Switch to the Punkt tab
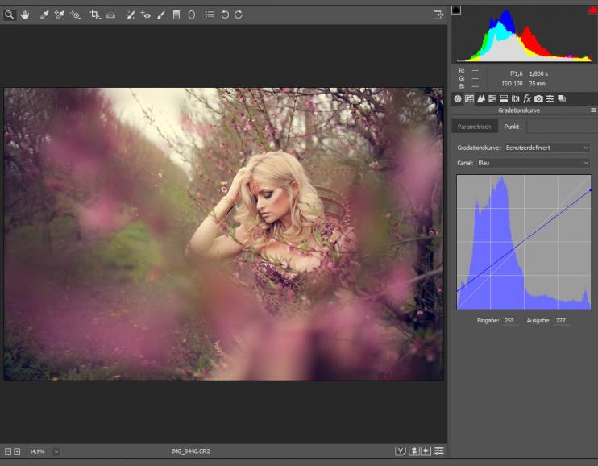The width and height of the screenshot is (598, 466). point(512,127)
